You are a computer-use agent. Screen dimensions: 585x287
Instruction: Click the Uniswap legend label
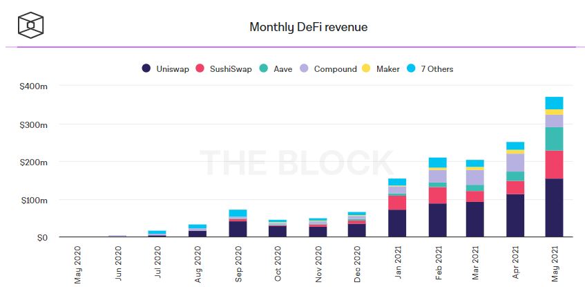click(x=173, y=69)
